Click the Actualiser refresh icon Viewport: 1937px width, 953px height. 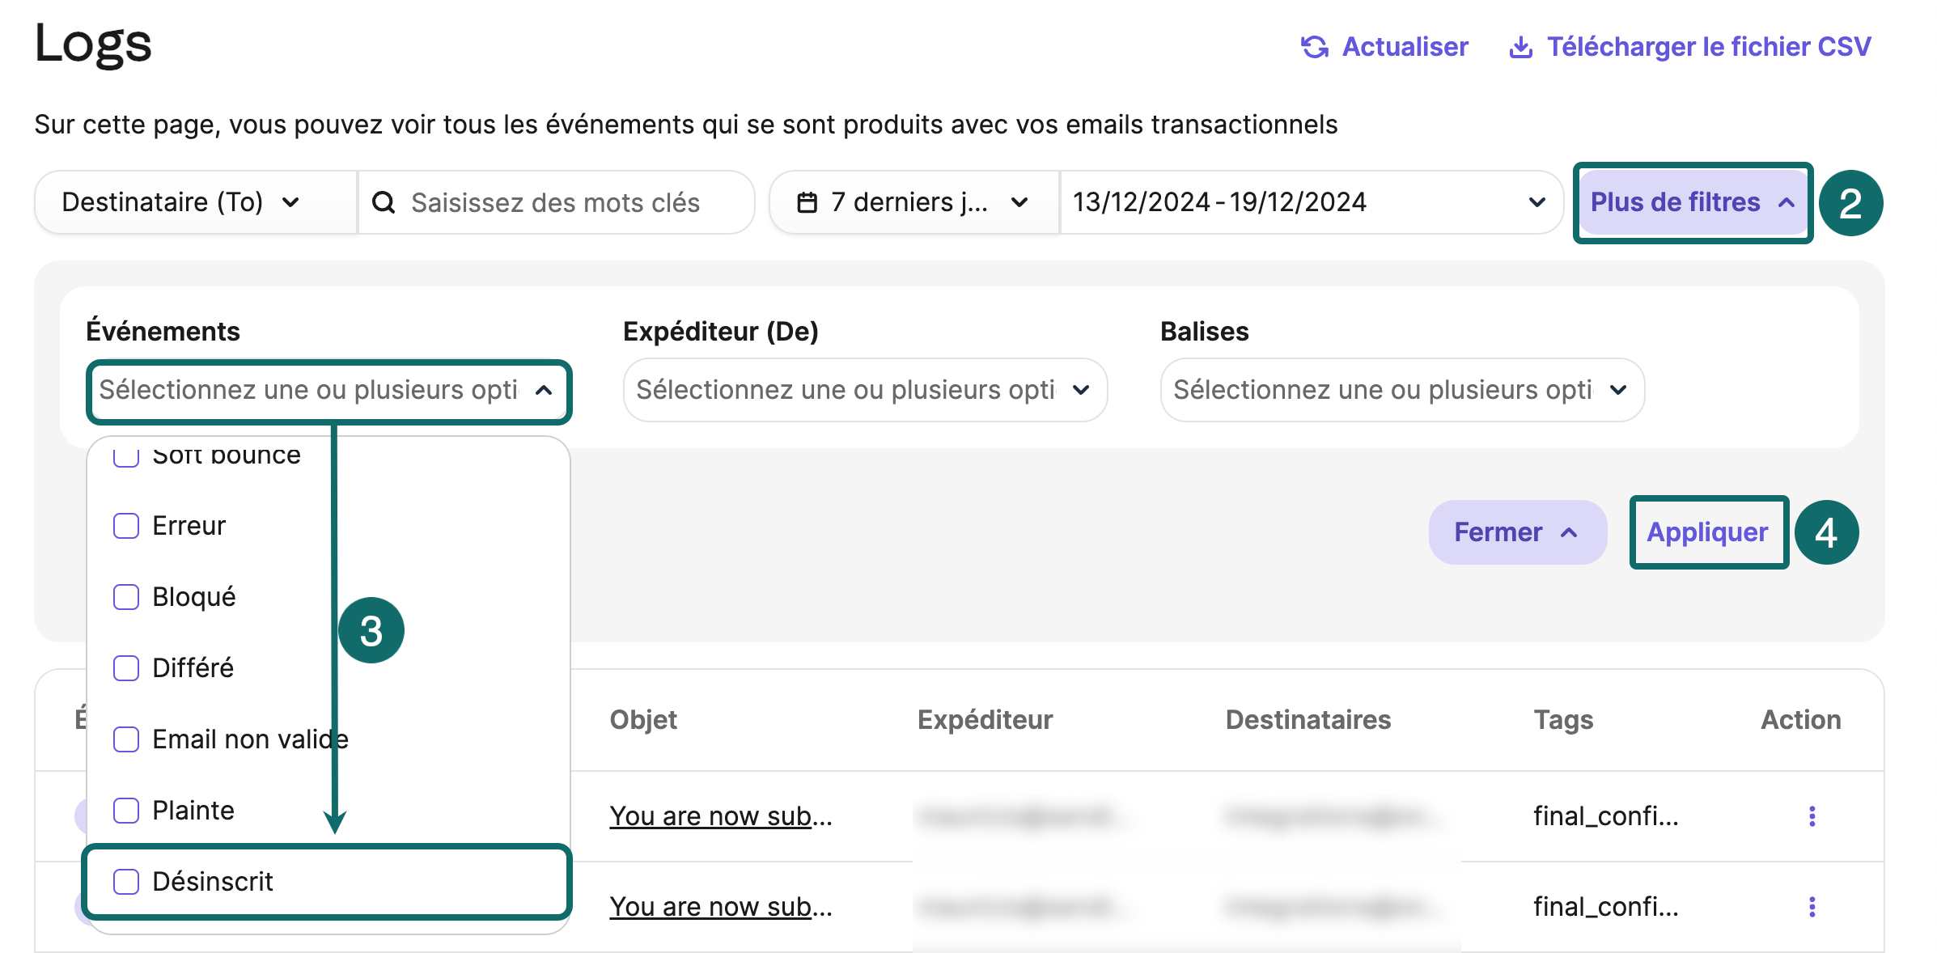(x=1315, y=47)
